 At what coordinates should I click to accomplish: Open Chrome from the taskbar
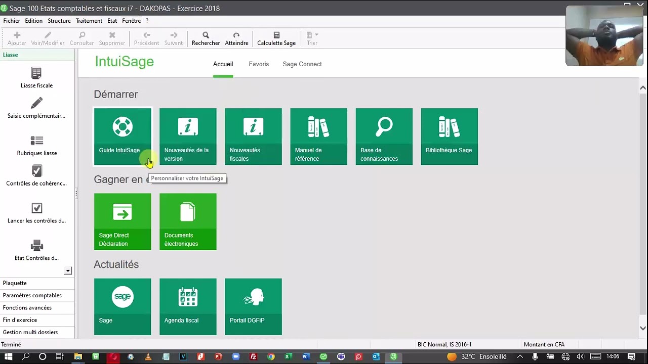coord(271,356)
